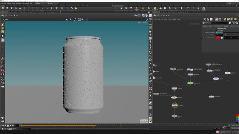Select the Font shelf tool

56,8
